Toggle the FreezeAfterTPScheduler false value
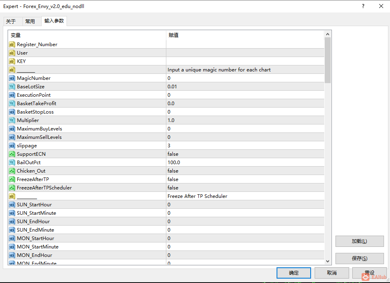 pos(245,187)
